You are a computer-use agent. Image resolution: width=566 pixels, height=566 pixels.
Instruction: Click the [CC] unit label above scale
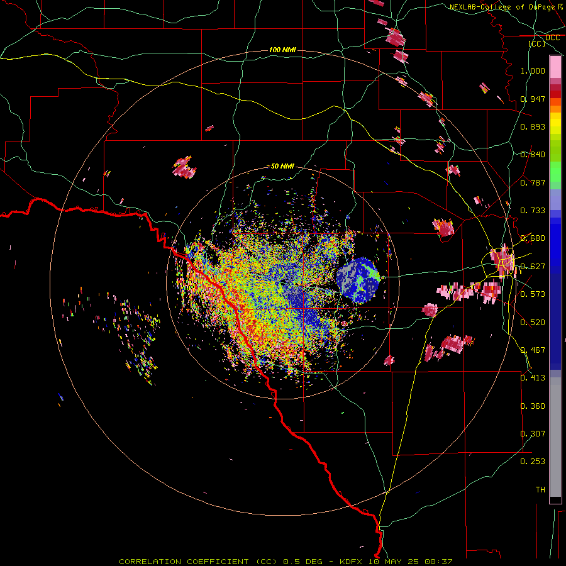(x=537, y=43)
